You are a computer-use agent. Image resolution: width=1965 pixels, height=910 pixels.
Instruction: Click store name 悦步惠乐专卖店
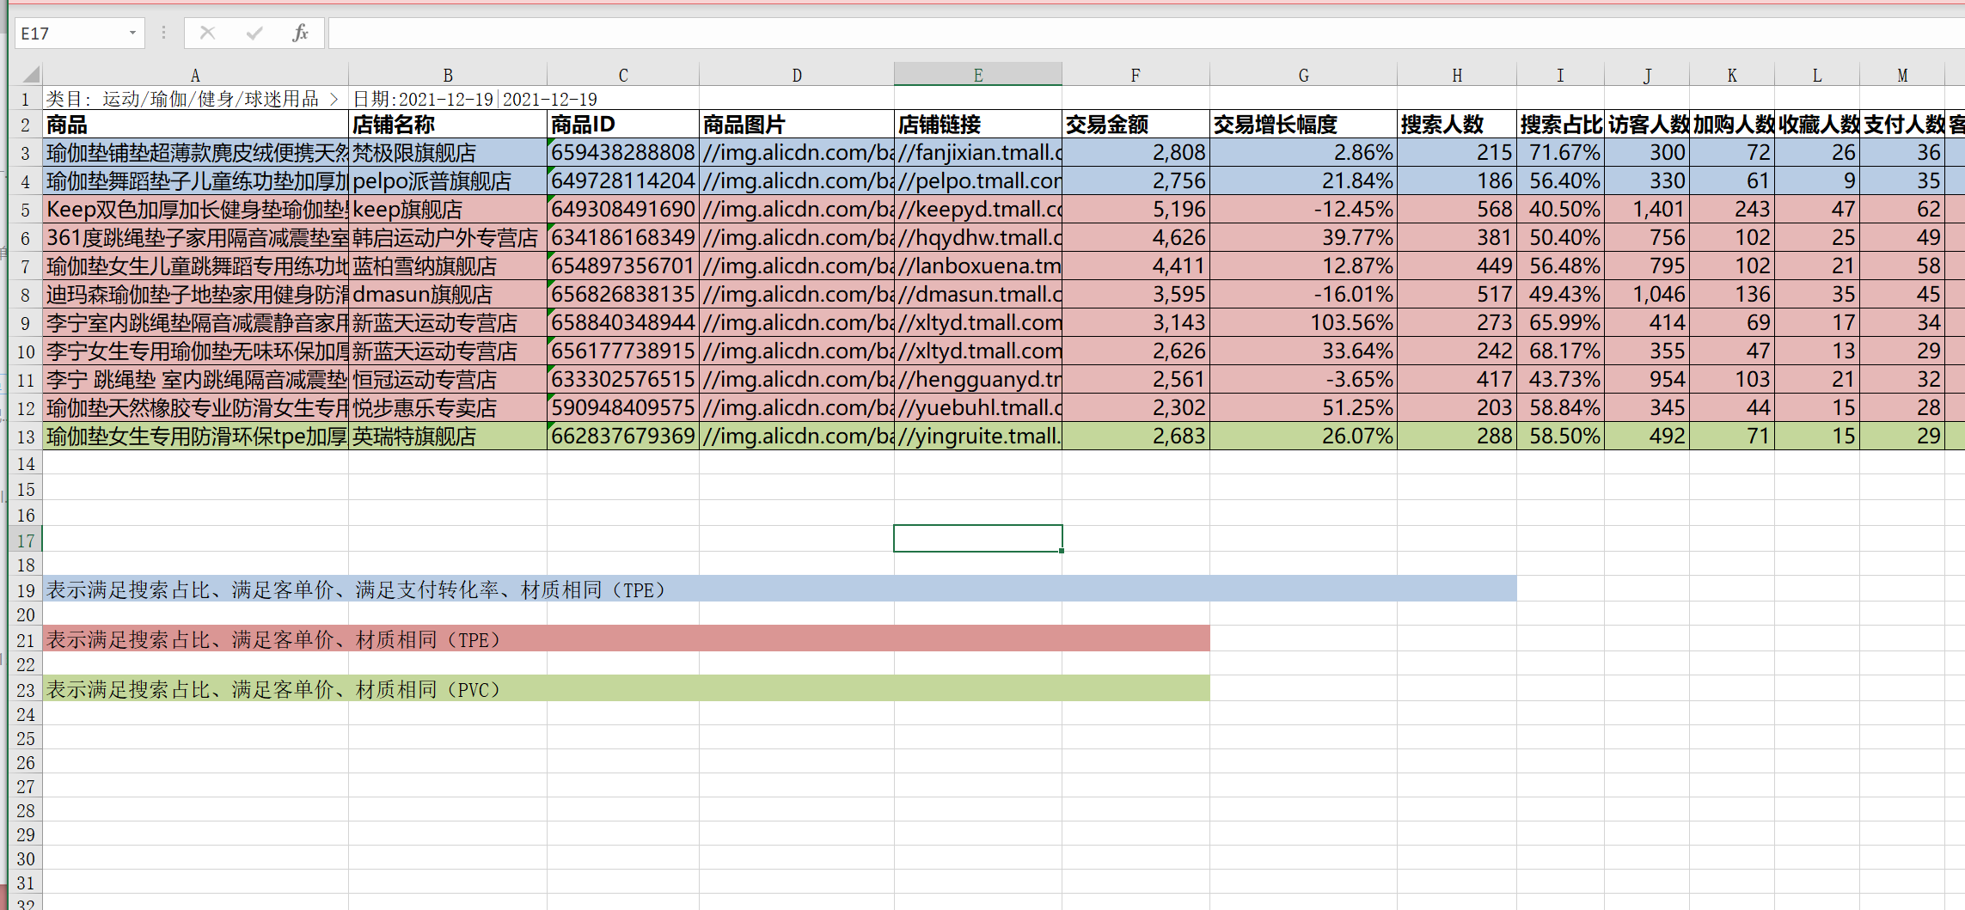pyautogui.click(x=448, y=408)
